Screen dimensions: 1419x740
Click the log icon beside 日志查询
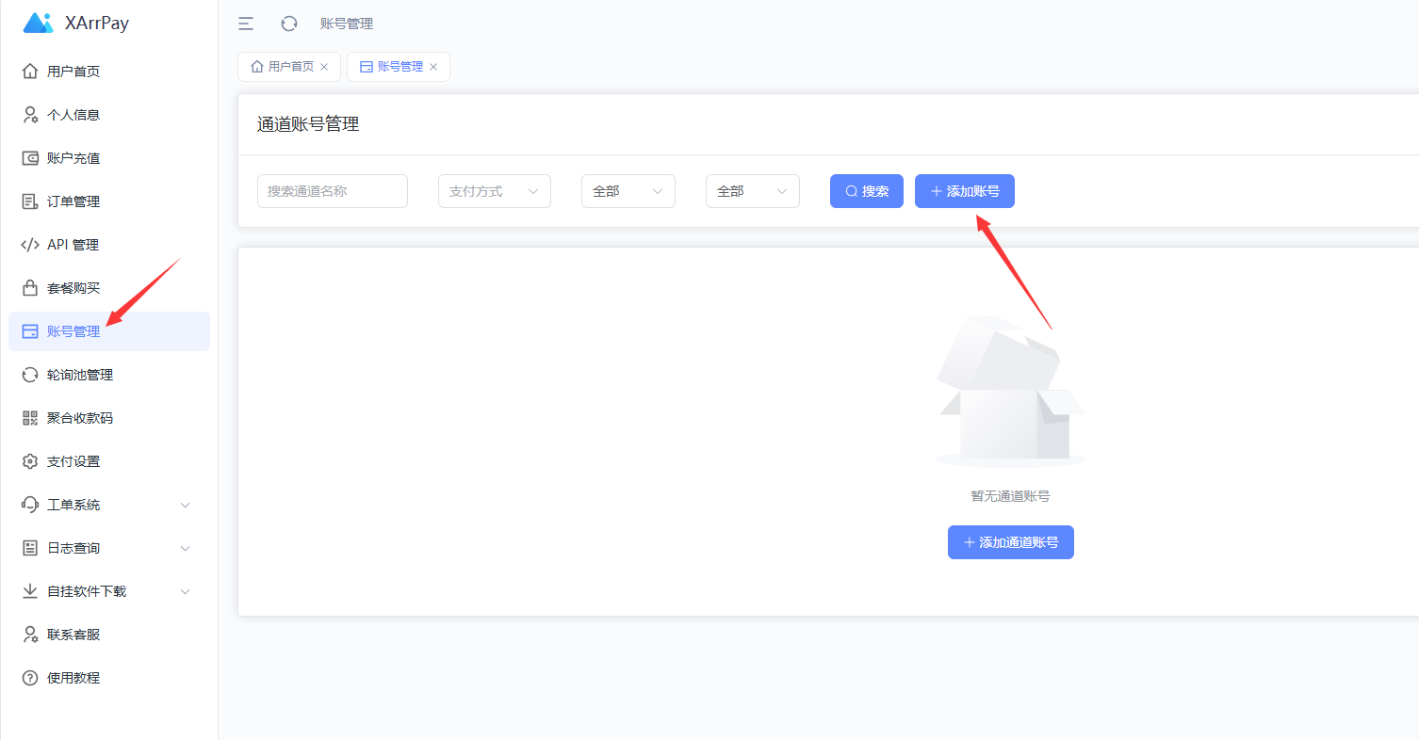coord(30,548)
